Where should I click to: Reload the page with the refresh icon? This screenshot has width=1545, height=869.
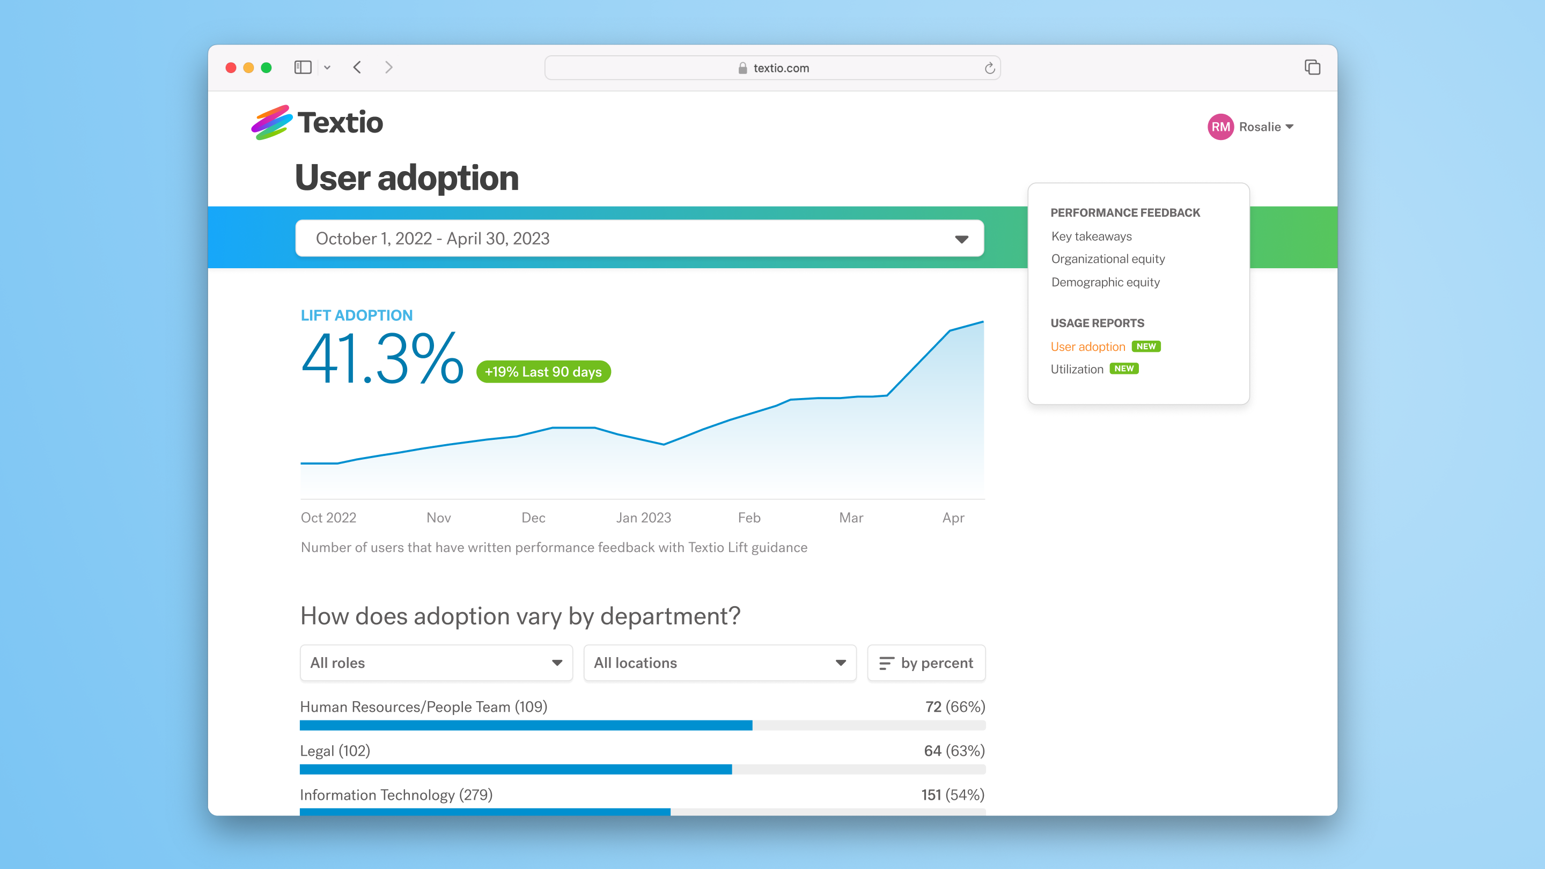tap(990, 68)
